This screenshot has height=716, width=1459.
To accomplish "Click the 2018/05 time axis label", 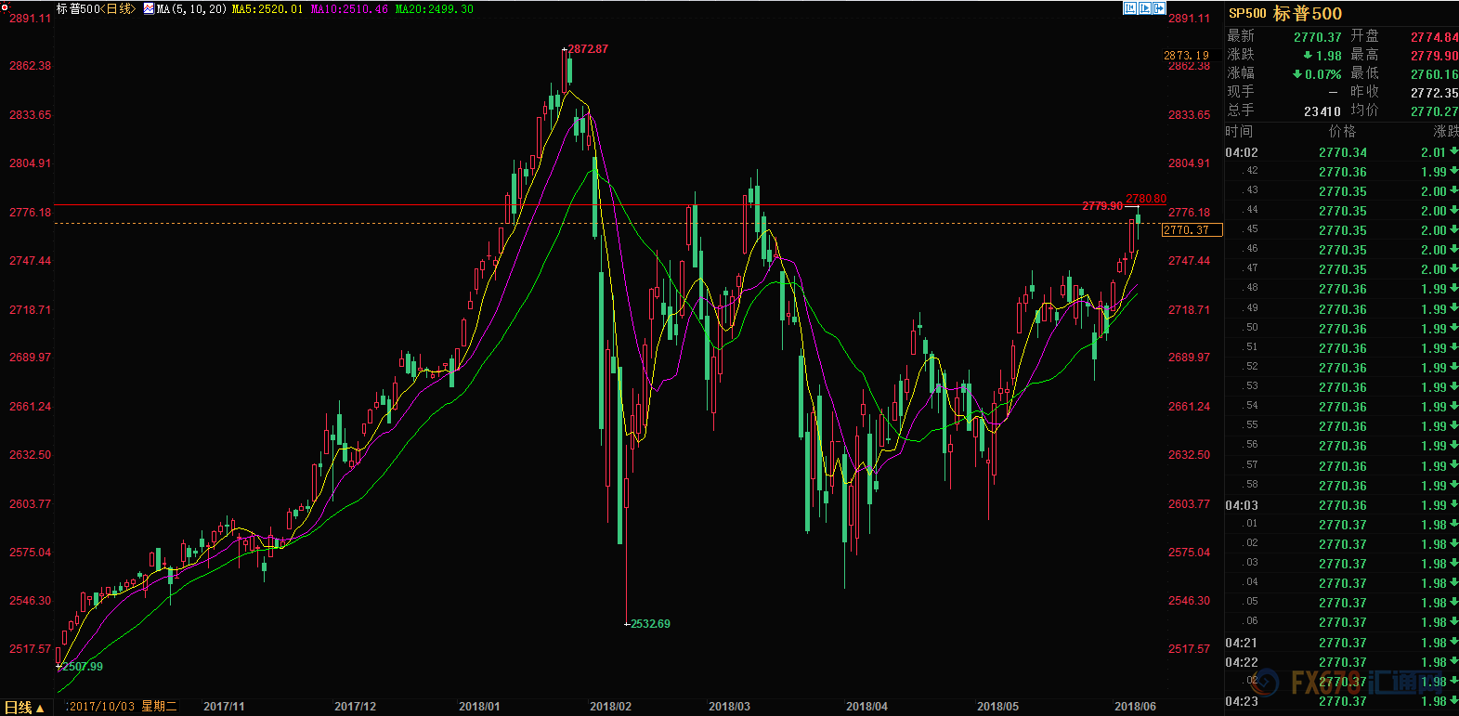I will click(997, 707).
